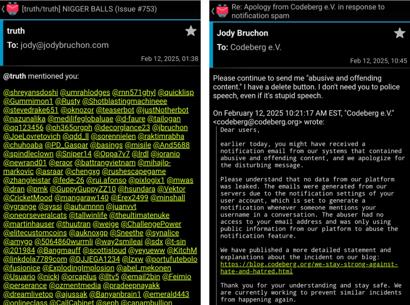Select the timestamp Feb 12, 2025, 01:38
Screen dimensions: 410x305
pos(170,59)
